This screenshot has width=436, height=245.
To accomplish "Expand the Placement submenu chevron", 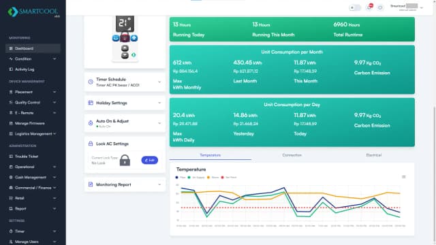I will tap(54, 92).
